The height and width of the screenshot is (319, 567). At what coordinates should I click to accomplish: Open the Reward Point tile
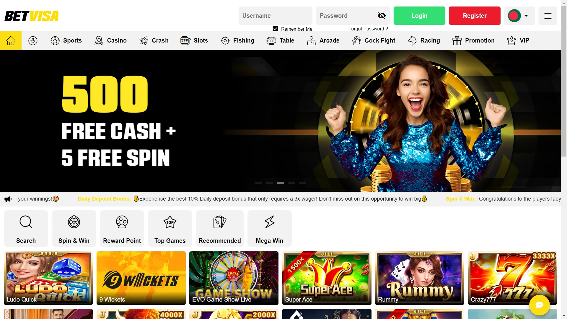coord(122,228)
